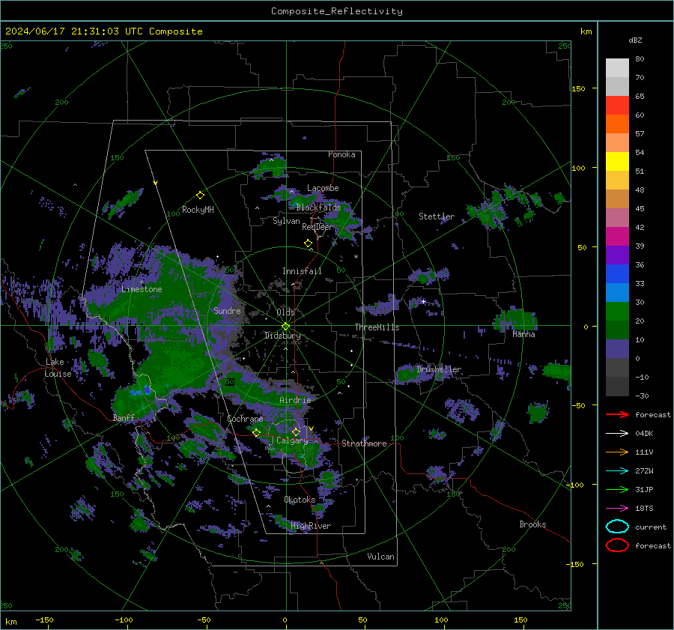Image resolution: width=674 pixels, height=630 pixels.
Task: Click the 31JP legend text
Action: click(644, 489)
